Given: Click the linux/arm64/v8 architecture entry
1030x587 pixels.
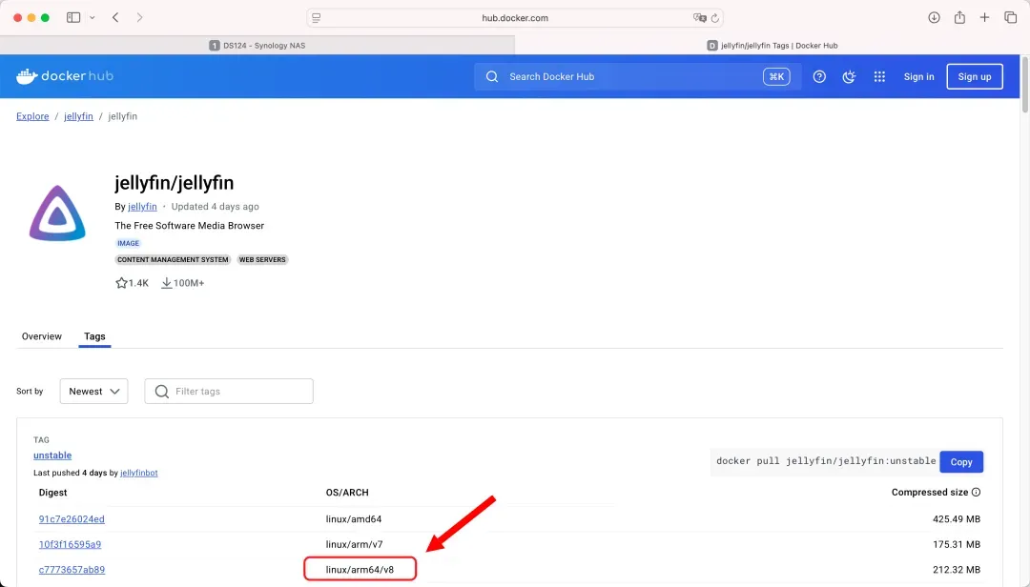Looking at the screenshot, I should coord(360,569).
